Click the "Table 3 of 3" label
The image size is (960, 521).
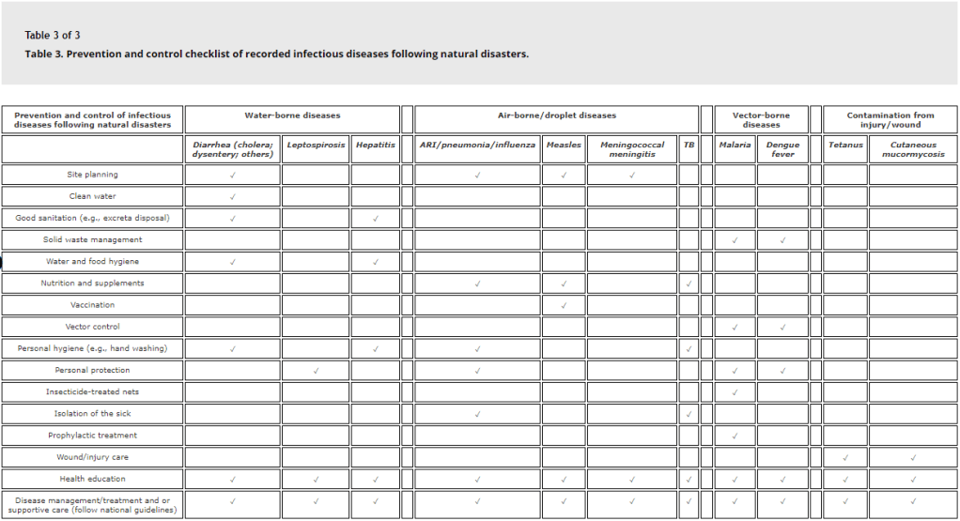coord(53,36)
